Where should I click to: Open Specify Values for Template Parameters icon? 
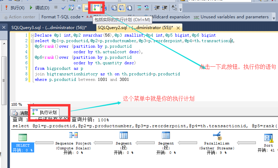coord(174,8)
